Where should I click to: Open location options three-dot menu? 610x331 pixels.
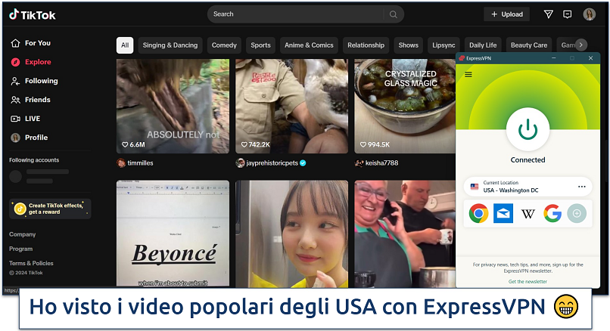pyautogui.click(x=581, y=187)
